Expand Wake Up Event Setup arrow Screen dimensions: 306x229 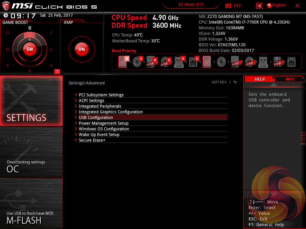pyautogui.click(x=76, y=134)
